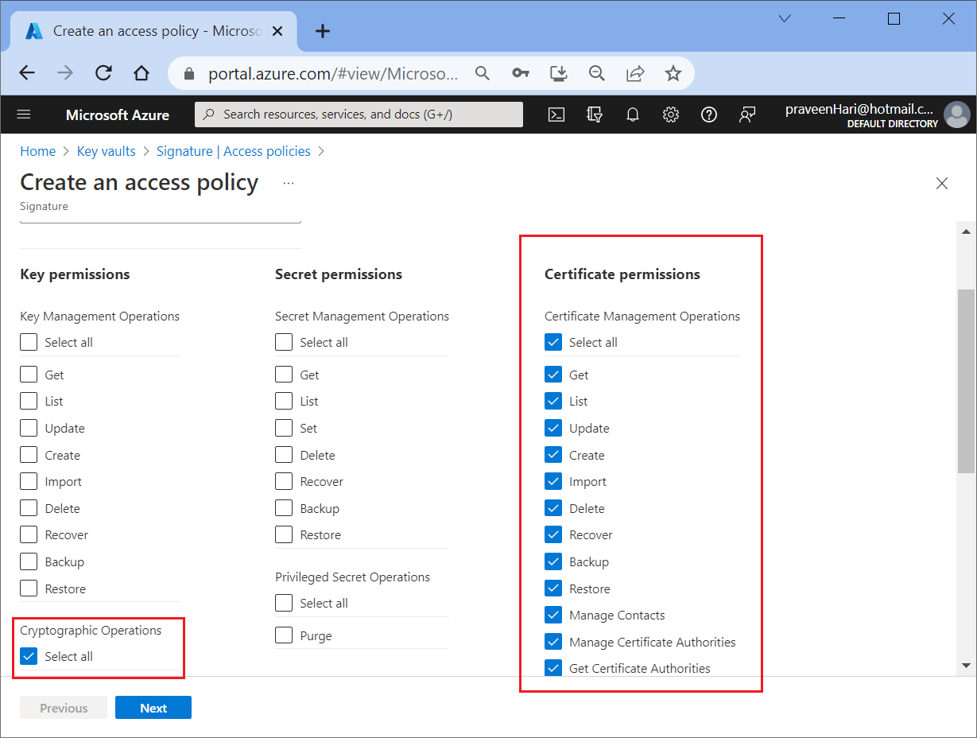Go to Key vaults breadcrumb
The image size is (977, 738).
pos(106,151)
